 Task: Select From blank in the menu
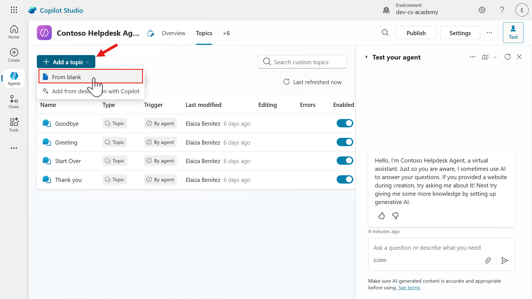pyautogui.click(x=66, y=77)
